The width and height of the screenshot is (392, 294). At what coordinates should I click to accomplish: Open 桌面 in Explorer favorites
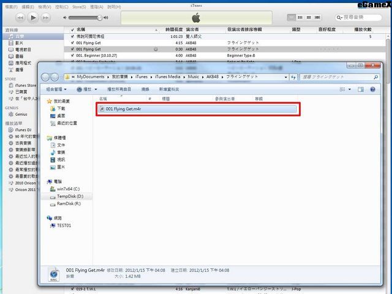pyautogui.click(x=58, y=116)
